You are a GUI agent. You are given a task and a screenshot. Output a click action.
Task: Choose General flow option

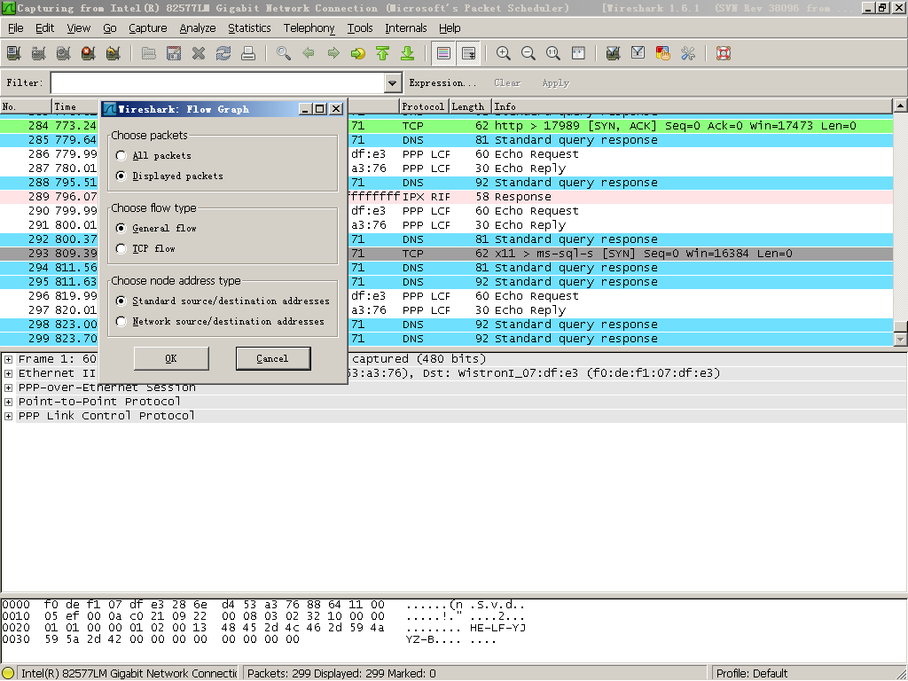coord(121,228)
